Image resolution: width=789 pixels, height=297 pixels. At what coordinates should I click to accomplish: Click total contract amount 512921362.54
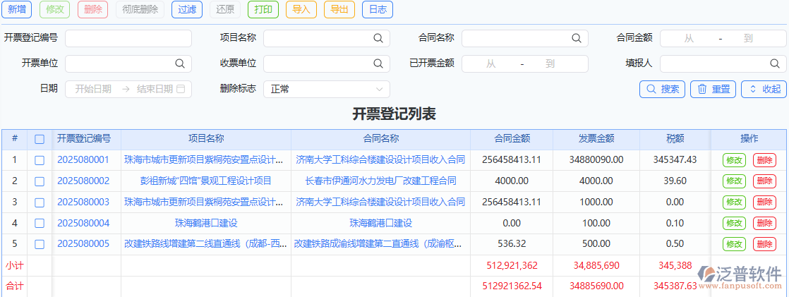click(x=512, y=286)
